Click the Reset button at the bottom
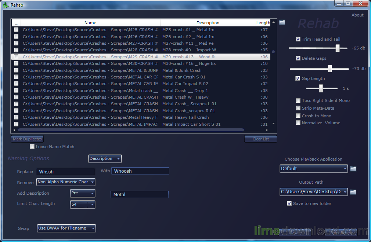Viewport: 371px width, 242px height. (x=295, y=233)
